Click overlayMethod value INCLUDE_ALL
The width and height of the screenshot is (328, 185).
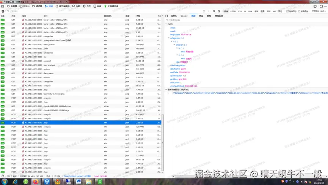click(x=191, y=86)
